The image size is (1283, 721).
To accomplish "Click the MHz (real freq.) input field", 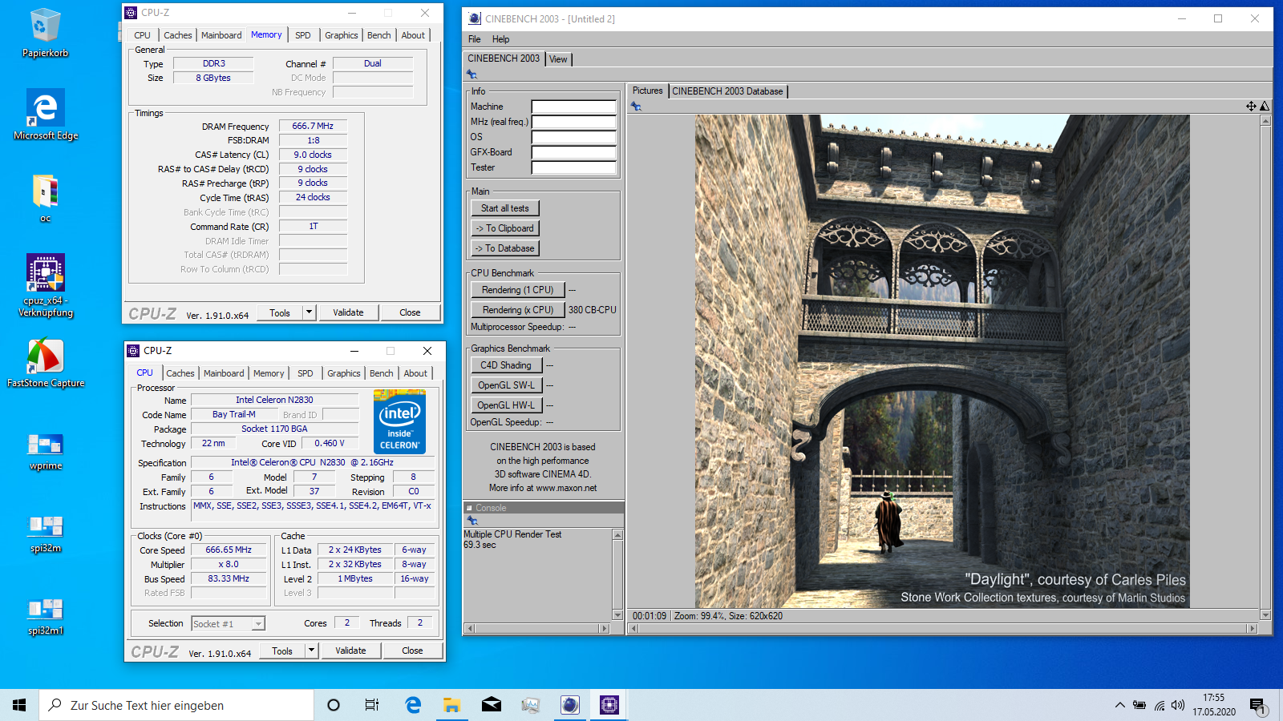I will (574, 122).
